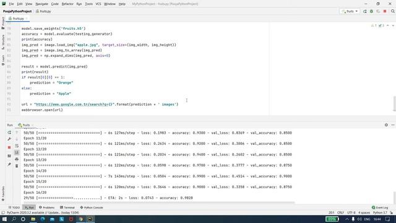Click the line:column position 20:1 indicator

tap(332, 212)
